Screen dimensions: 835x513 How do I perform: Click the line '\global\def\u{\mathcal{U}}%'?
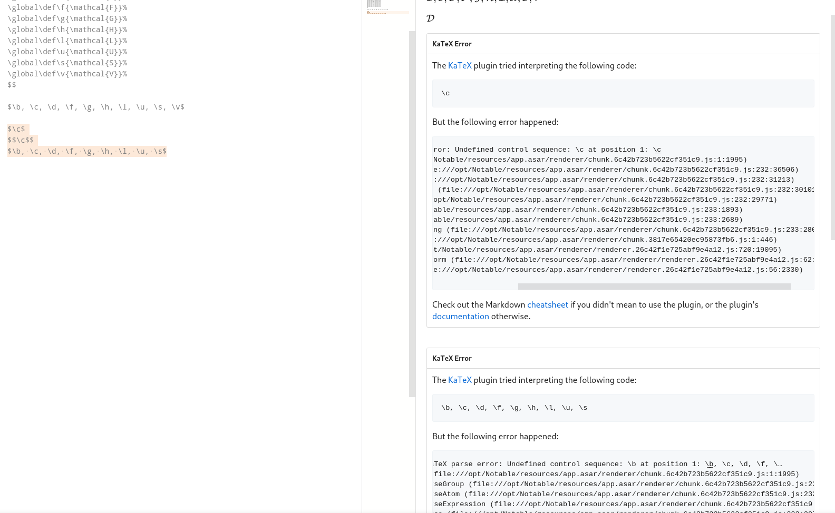(x=67, y=52)
